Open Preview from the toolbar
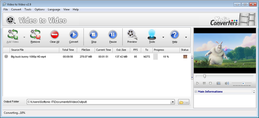 pyautogui.click(x=132, y=35)
